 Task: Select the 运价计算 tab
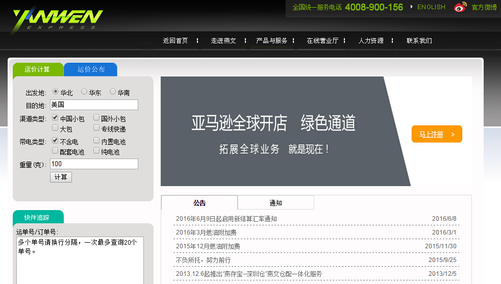[x=38, y=69]
